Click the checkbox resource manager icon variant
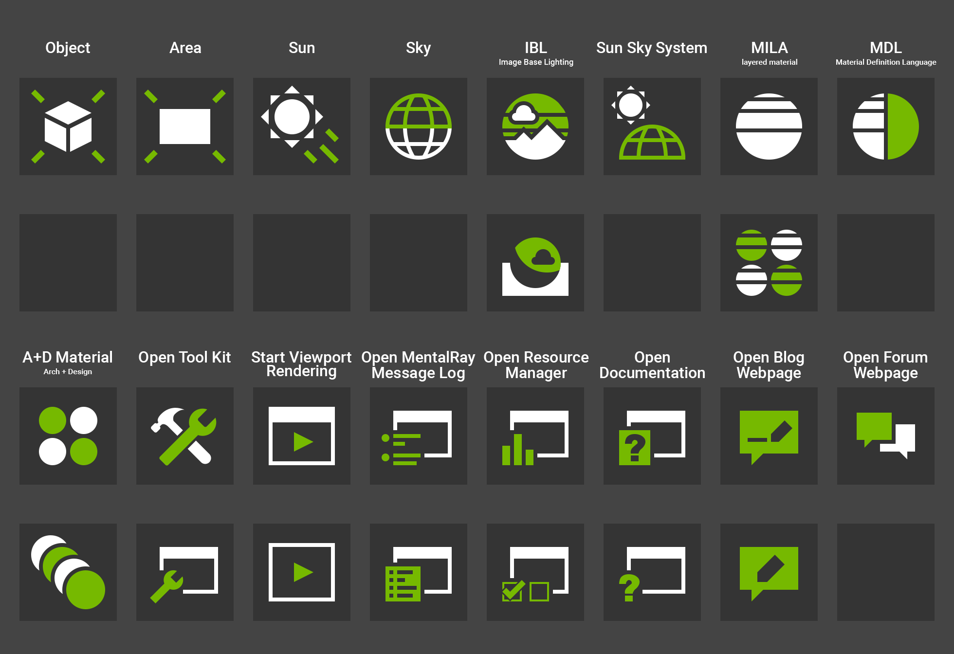The image size is (954, 654). [535, 572]
